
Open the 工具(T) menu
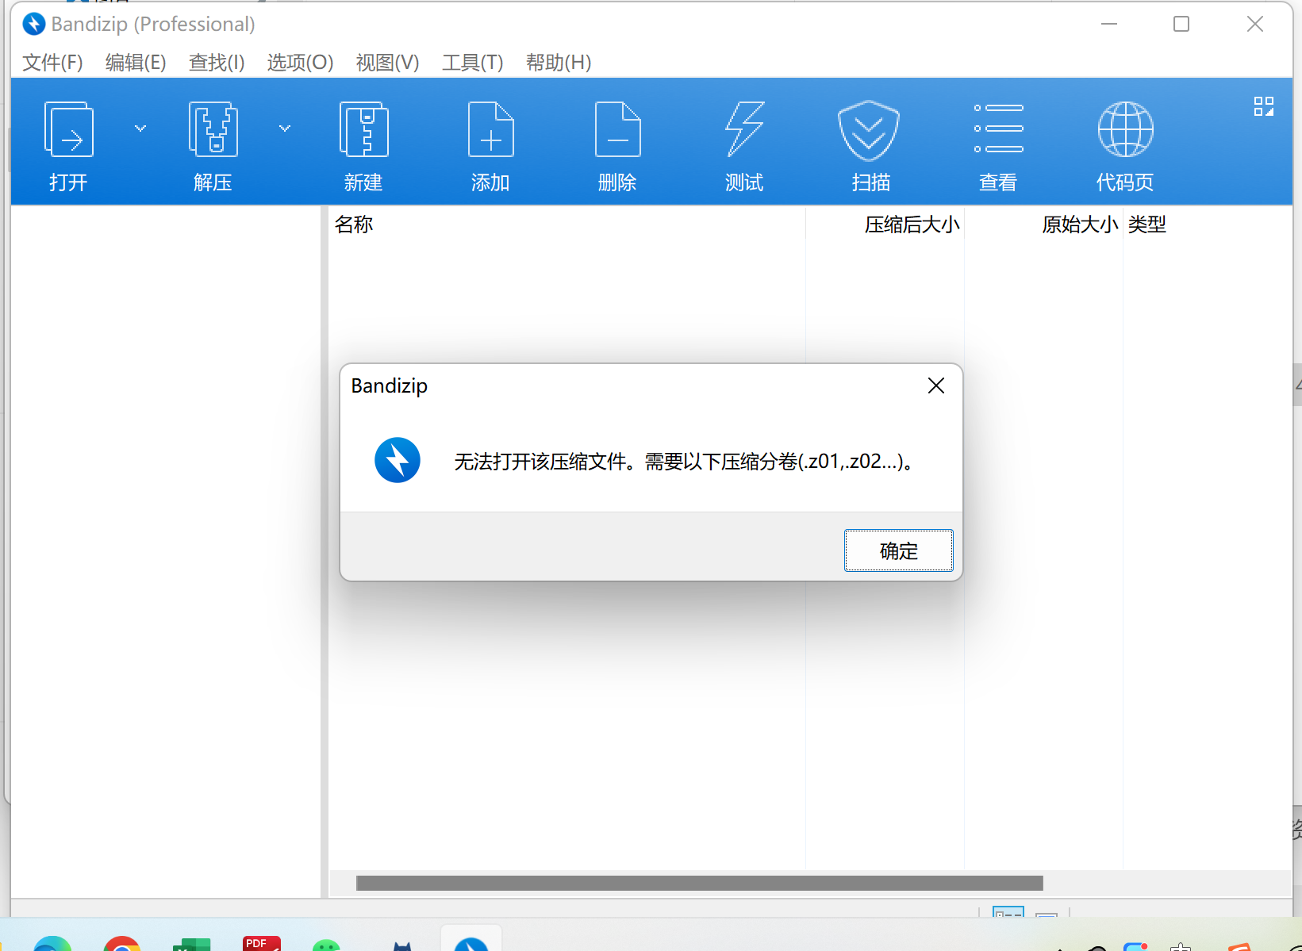click(473, 63)
